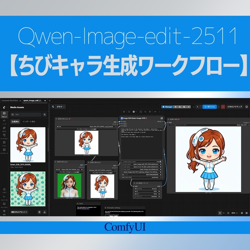
Task: Open the vae_name model combo
Action: click(142, 169)
